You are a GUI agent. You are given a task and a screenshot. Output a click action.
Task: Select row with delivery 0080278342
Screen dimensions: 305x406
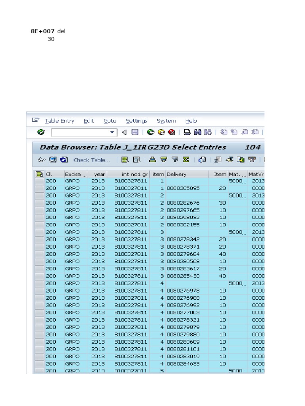click(39, 239)
